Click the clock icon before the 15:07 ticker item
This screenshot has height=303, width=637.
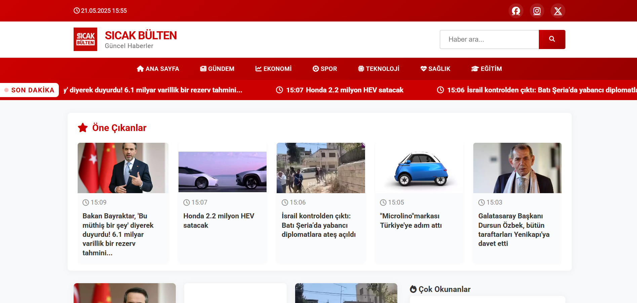(279, 90)
